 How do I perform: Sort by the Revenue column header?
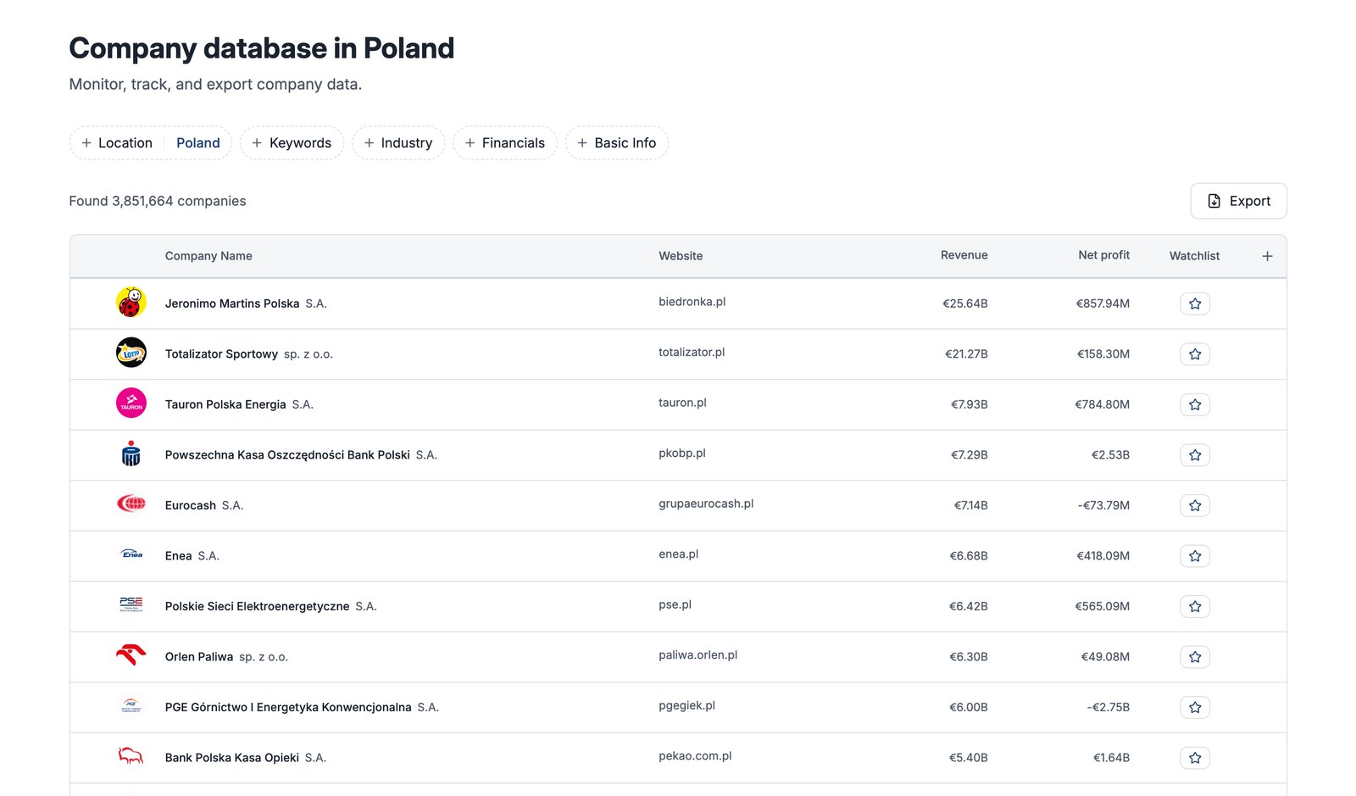(964, 255)
